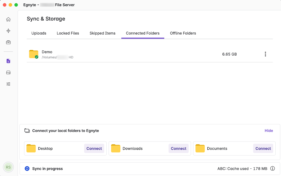281x176 pixels.
Task: Open the three-dot menu for Demo folder
Action: [x=266, y=54]
